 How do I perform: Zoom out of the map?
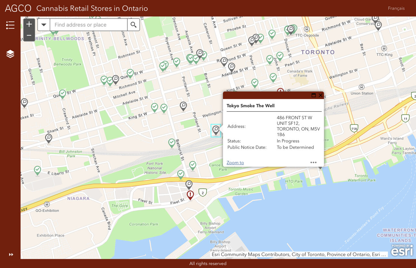click(29, 35)
